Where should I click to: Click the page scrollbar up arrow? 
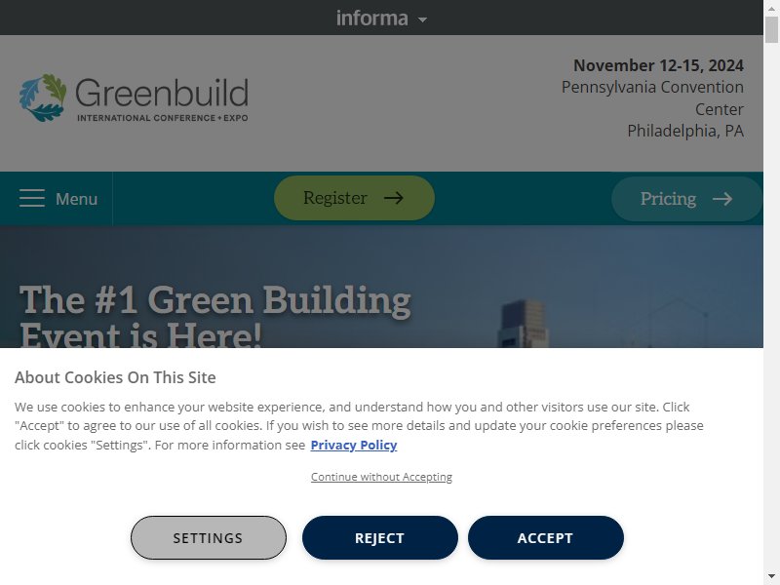(x=771, y=9)
